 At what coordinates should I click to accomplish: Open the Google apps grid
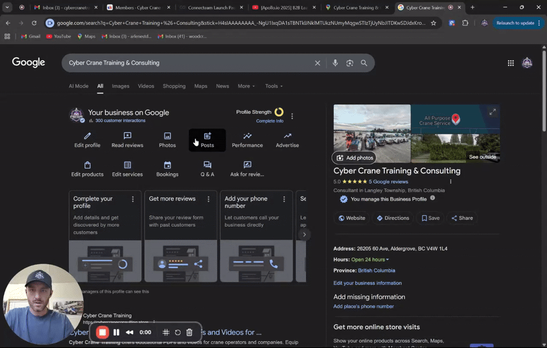pyautogui.click(x=511, y=63)
